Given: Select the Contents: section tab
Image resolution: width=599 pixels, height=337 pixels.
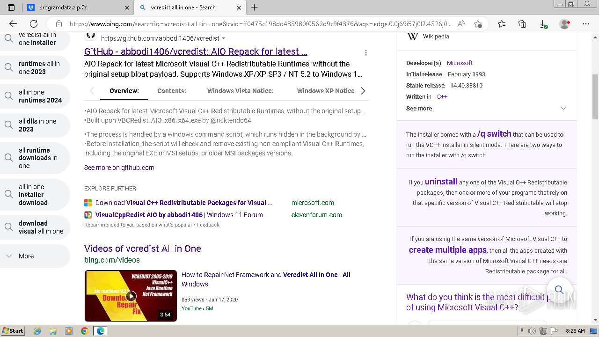Looking at the screenshot, I should tap(172, 91).
